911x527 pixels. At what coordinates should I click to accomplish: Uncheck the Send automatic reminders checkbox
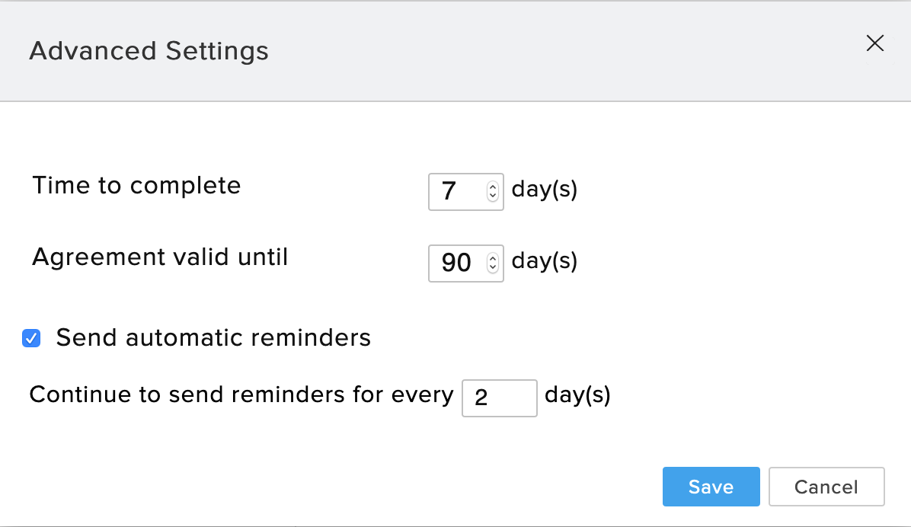click(x=31, y=338)
